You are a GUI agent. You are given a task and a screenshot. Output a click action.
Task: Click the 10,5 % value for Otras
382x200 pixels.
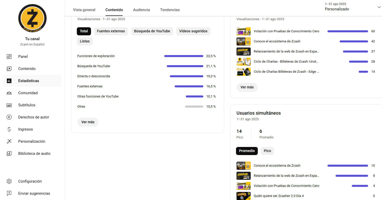[x=211, y=107]
